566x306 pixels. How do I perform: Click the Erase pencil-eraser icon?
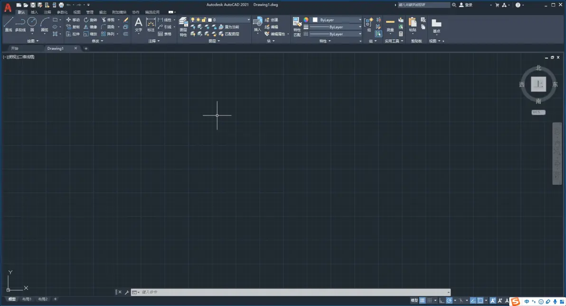click(126, 20)
